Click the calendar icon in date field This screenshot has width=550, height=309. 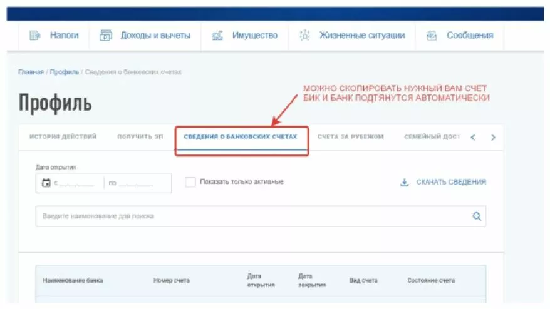(x=46, y=183)
